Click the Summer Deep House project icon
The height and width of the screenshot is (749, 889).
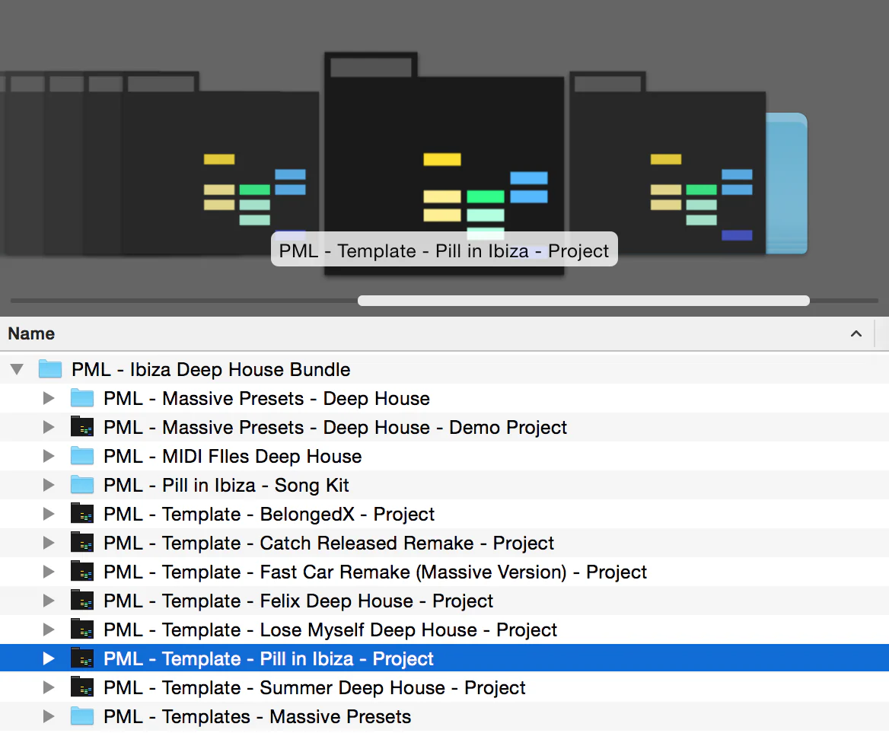point(82,687)
